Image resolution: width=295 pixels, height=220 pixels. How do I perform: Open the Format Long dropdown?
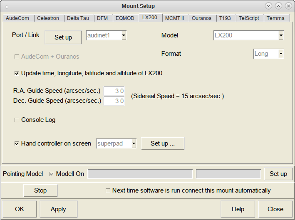[281, 54]
